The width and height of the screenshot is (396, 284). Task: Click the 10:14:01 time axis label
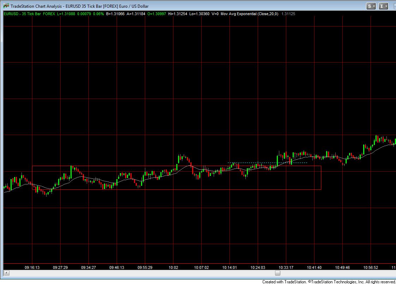230,267
